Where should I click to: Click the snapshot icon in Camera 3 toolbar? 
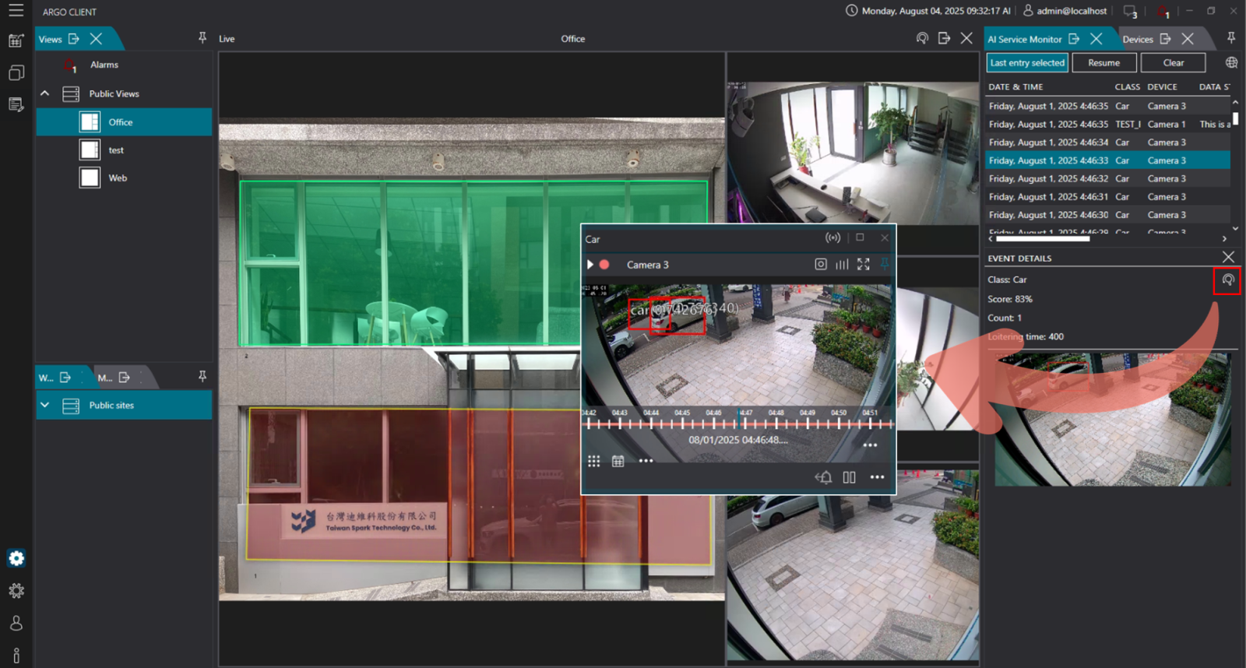click(x=820, y=265)
